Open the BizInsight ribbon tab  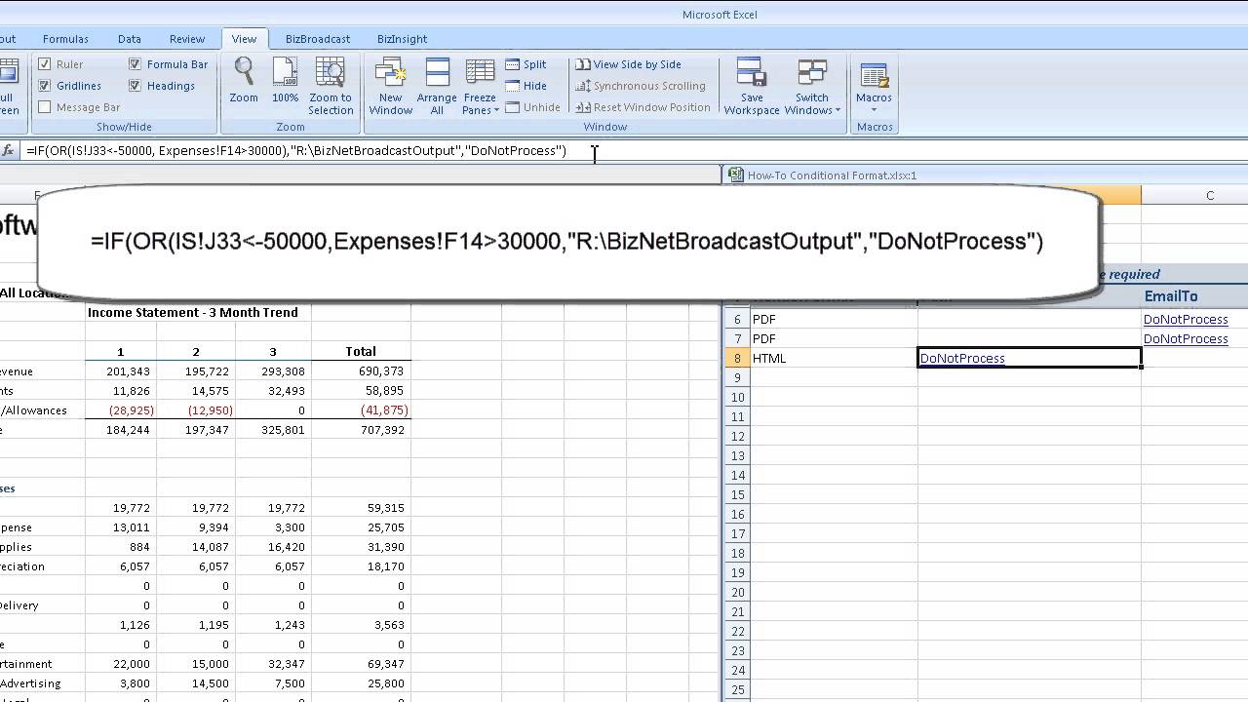pyautogui.click(x=402, y=39)
